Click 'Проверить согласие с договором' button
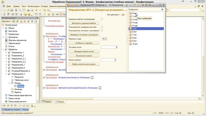Screen dimensions: 206x116 [84, 35]
